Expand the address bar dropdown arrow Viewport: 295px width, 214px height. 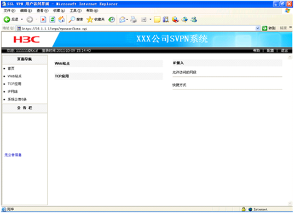point(258,28)
